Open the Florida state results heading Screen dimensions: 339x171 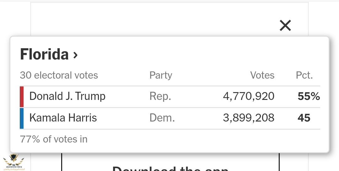pyautogui.click(x=45, y=54)
